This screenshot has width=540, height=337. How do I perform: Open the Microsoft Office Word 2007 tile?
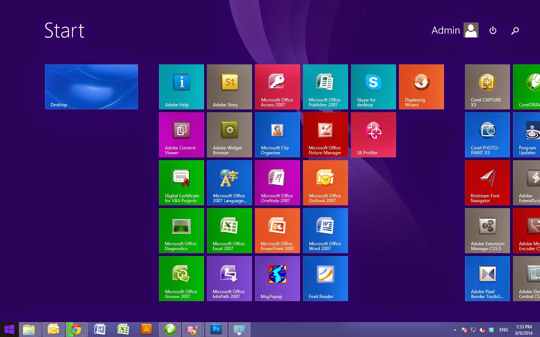pyautogui.click(x=325, y=231)
